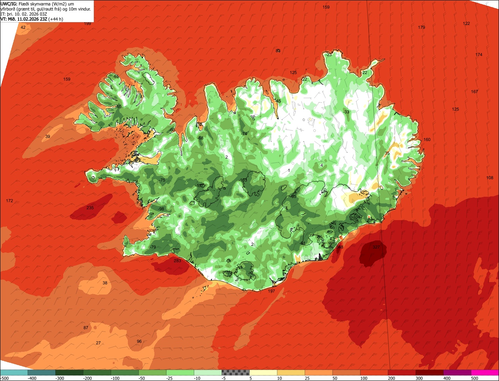This screenshot has height=381, width=499.
Task: Select the orange 25 to 50 legend swatch
Action: [x=318, y=372]
